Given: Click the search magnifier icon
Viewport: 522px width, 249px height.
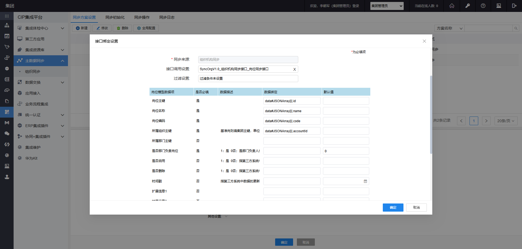Looking at the screenshot, I should [516, 28].
